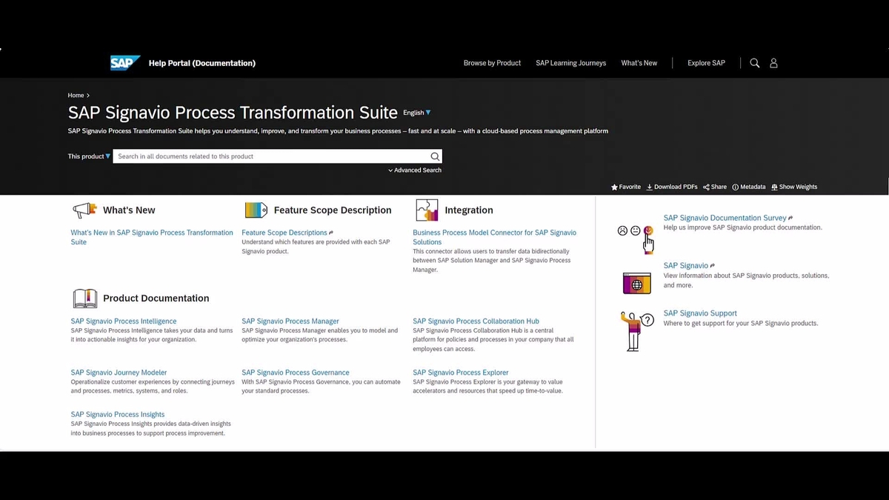Click the user profile icon
889x500 pixels.
click(773, 63)
